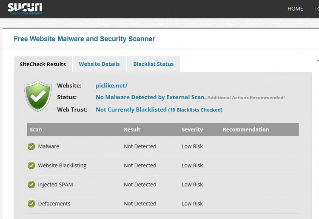The width and height of the screenshot is (319, 219).
Task: Click the Status: field label
Action: [x=67, y=97]
